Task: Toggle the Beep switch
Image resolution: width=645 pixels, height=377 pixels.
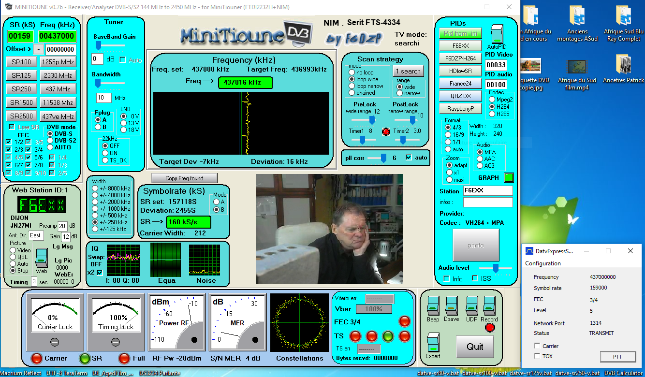Action: pyautogui.click(x=433, y=305)
